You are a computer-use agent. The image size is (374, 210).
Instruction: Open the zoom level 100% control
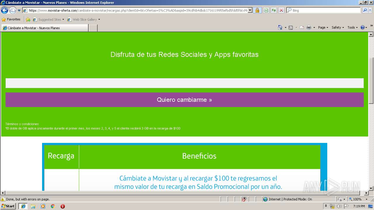pos(355,199)
